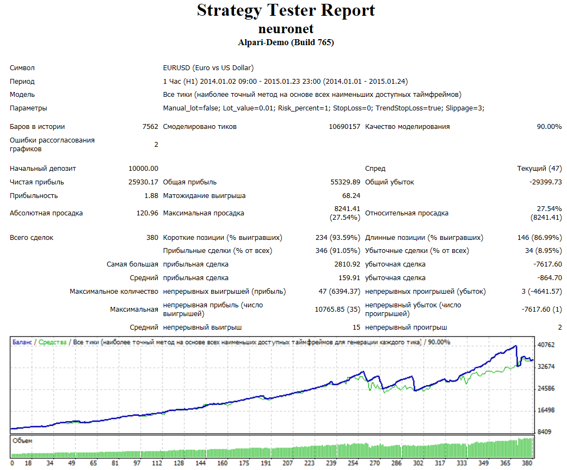Click net profit value '25930.17'

pyautogui.click(x=143, y=182)
